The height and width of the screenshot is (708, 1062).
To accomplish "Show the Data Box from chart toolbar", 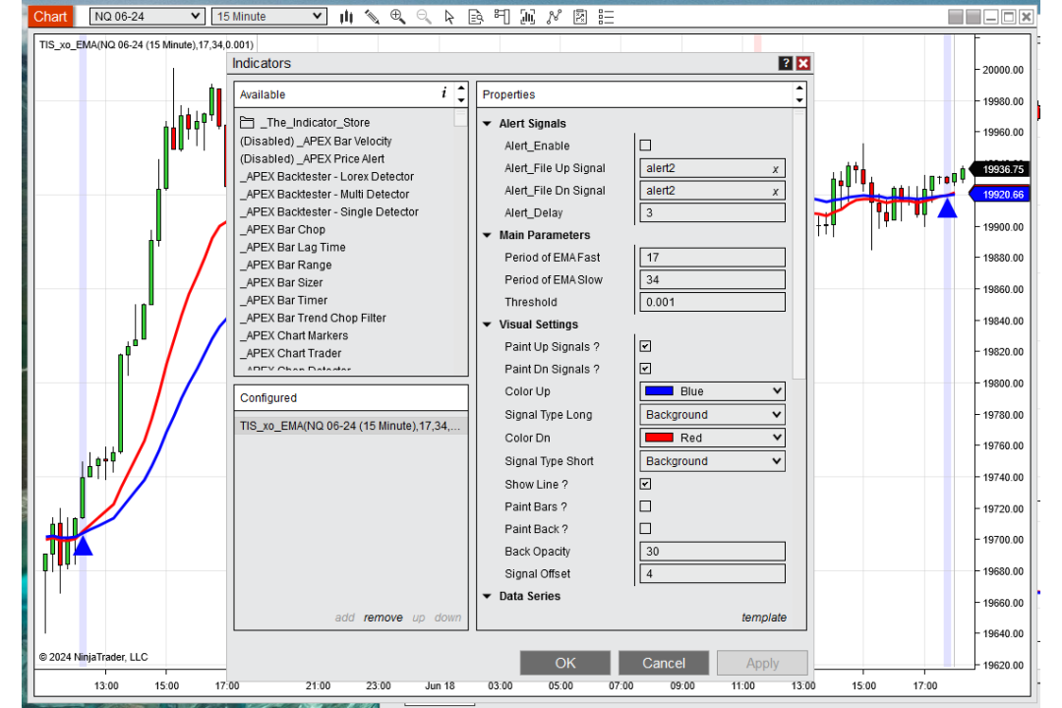I will (x=476, y=17).
